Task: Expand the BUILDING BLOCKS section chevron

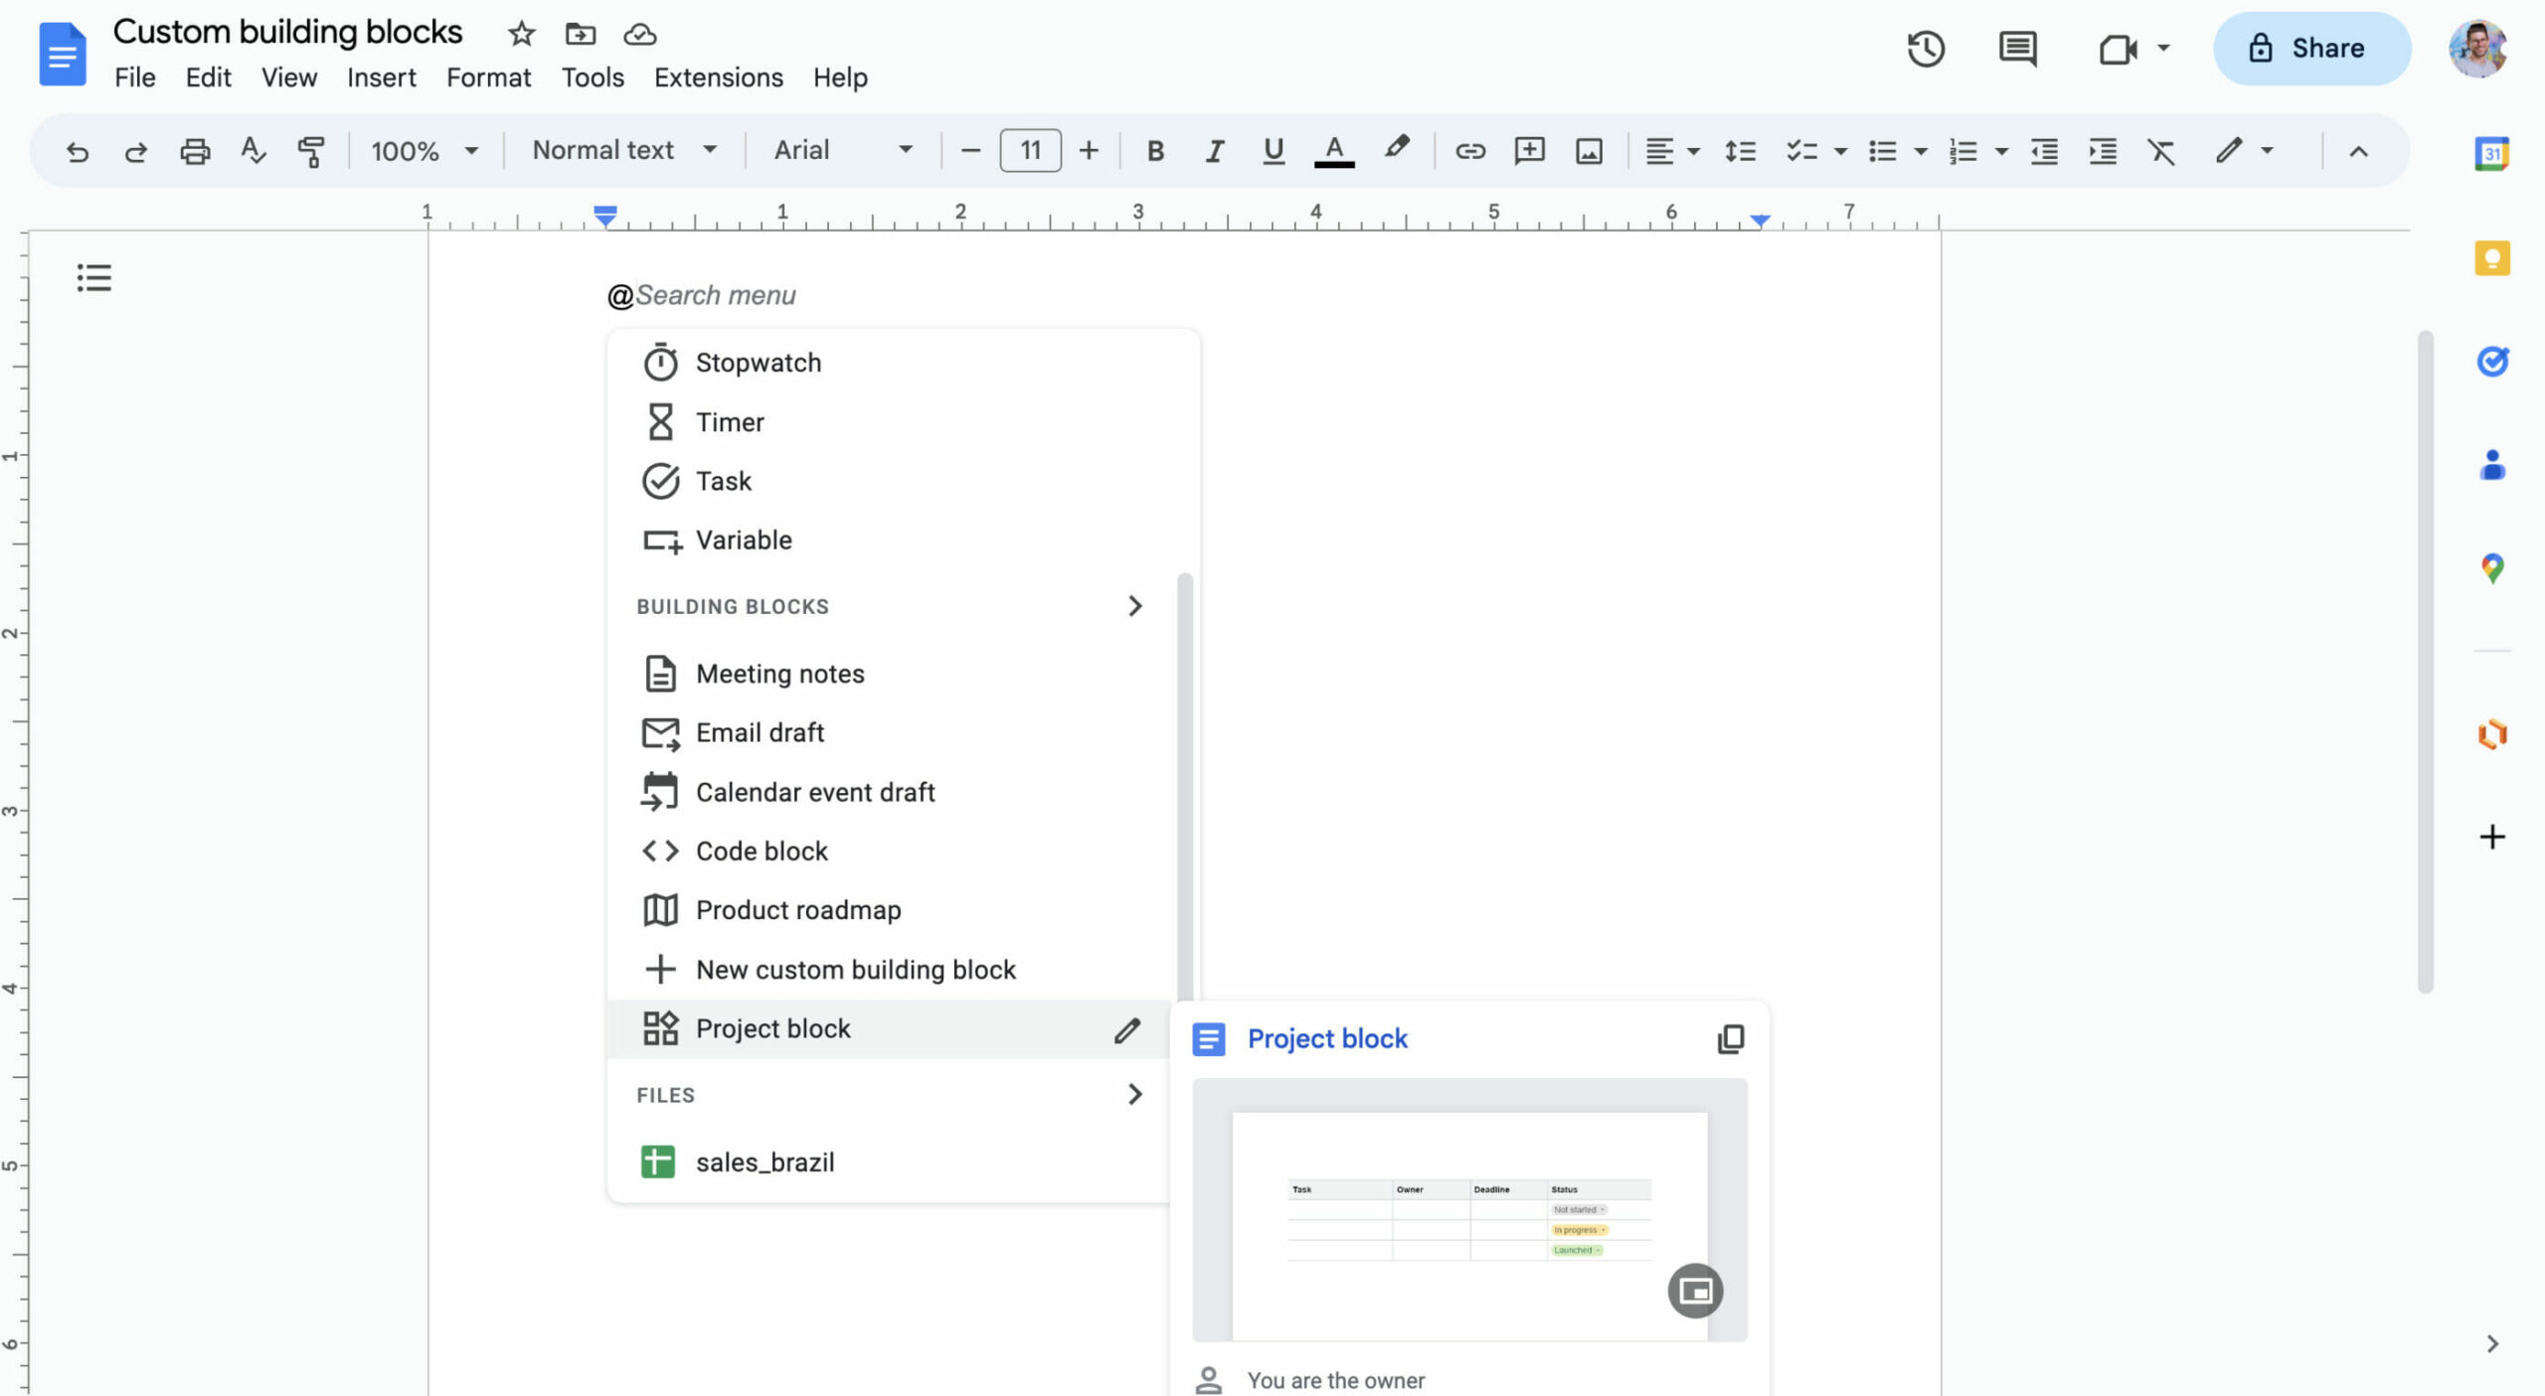Action: 1134,606
